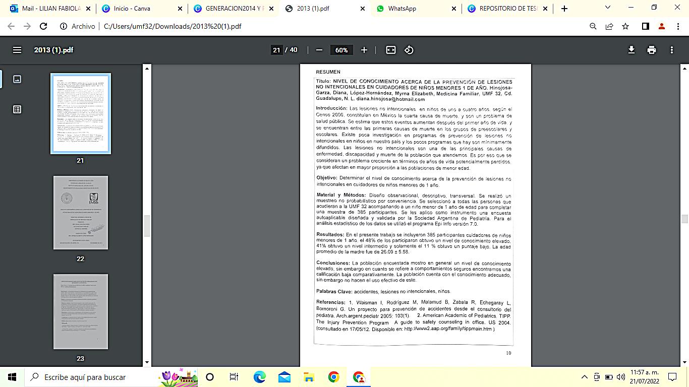The width and height of the screenshot is (689, 387).
Task: Click the address bar file path
Action: click(173, 26)
